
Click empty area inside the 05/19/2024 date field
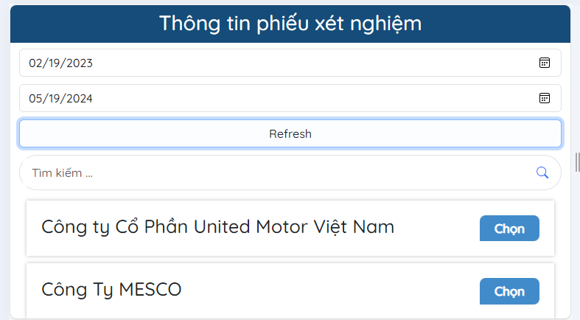[310, 98]
